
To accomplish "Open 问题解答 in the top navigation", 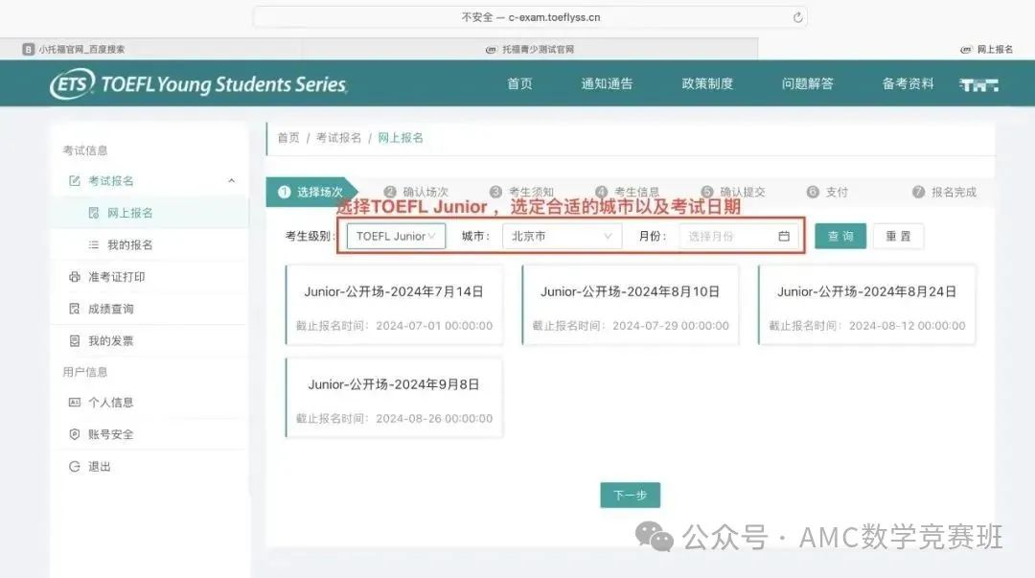I will click(807, 84).
